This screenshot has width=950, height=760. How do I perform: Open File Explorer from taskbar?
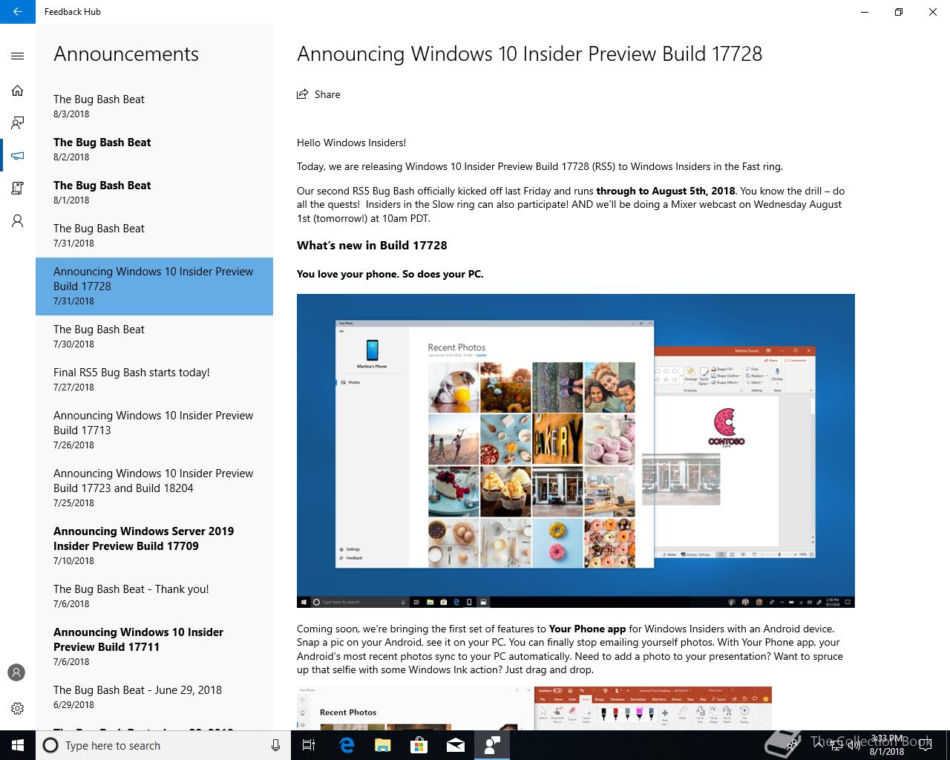point(383,745)
